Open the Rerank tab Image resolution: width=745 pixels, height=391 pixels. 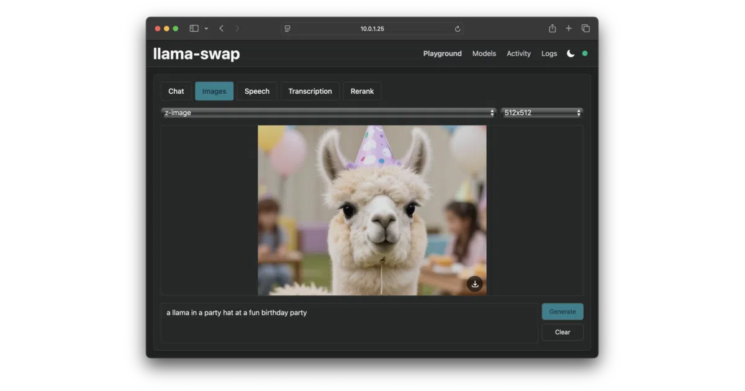(362, 91)
